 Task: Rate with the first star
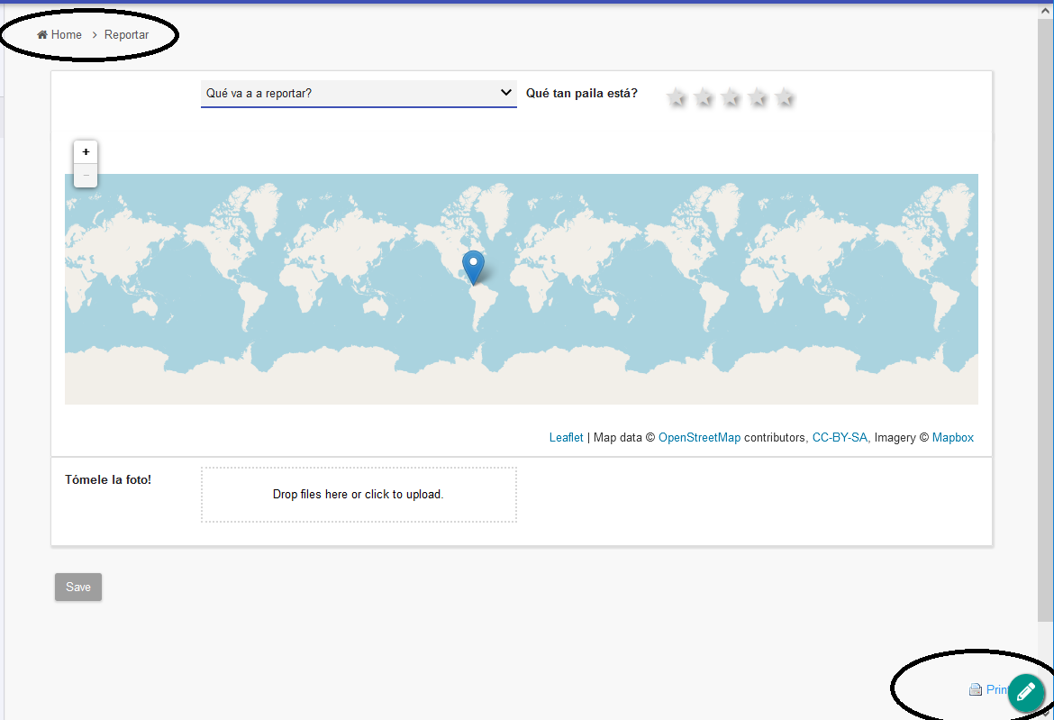point(677,97)
